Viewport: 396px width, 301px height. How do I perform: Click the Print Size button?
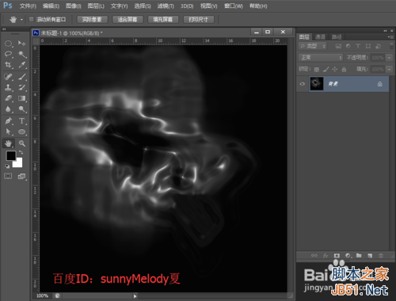click(x=198, y=19)
